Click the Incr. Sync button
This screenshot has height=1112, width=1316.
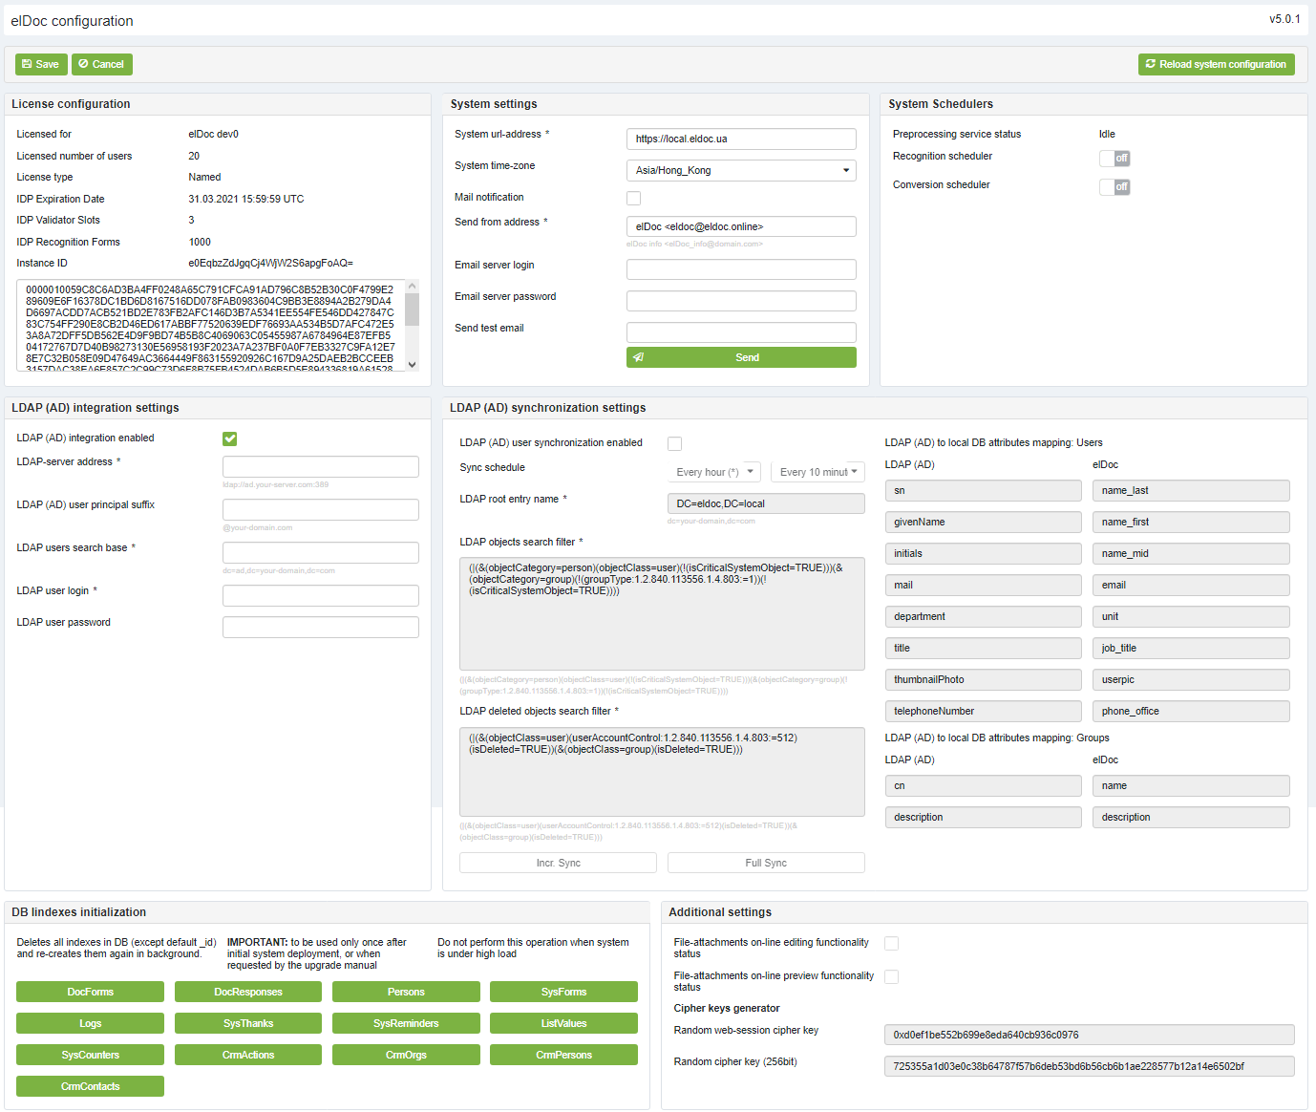tap(558, 863)
